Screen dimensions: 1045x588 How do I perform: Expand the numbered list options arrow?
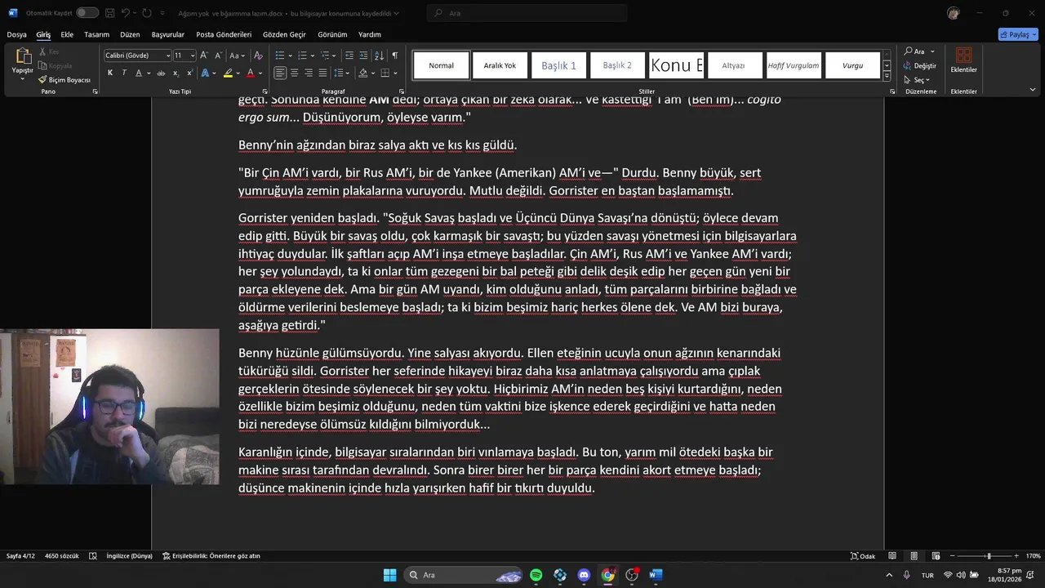point(313,56)
